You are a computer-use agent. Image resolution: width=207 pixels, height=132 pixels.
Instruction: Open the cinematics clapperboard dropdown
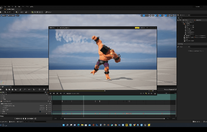[26, 12]
